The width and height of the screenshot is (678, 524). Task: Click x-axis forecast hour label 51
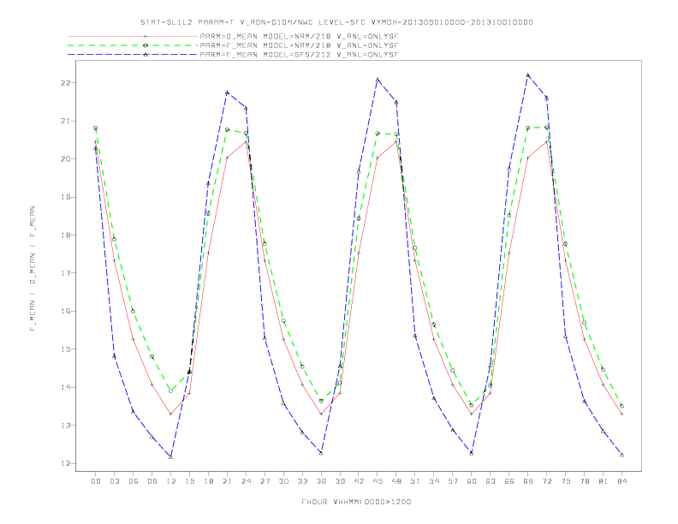pyautogui.click(x=415, y=481)
